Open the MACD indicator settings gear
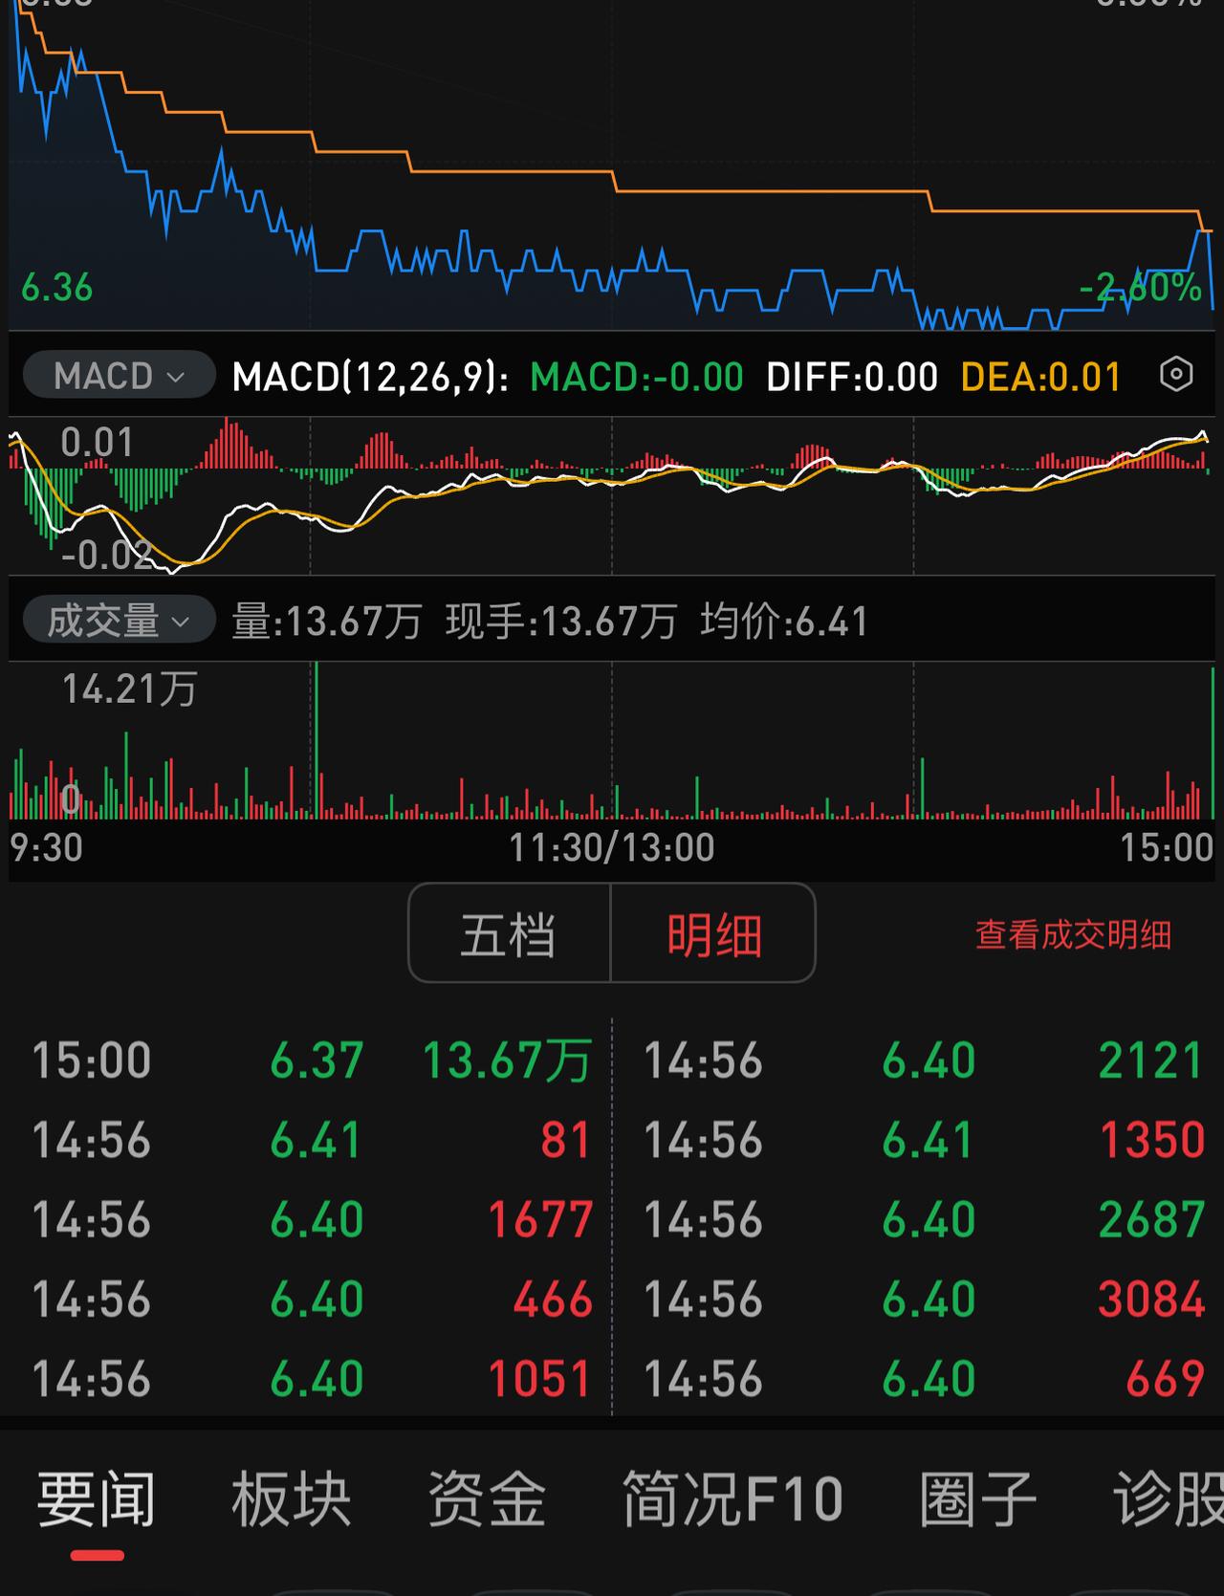The height and width of the screenshot is (1596, 1224). pyautogui.click(x=1176, y=374)
